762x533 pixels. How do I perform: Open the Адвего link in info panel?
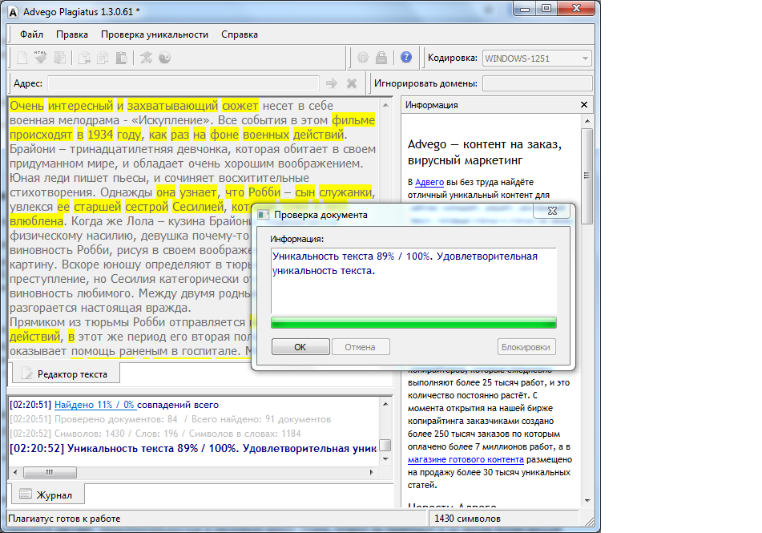click(429, 182)
